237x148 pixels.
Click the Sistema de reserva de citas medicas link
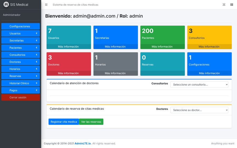pyautogui.click(x=75, y=5)
